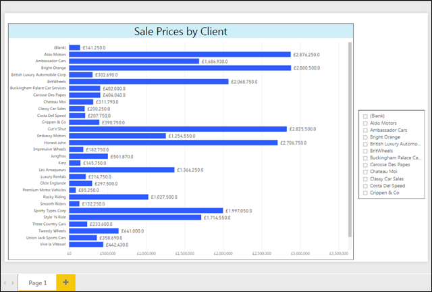Select the Honest John bar

169,143
